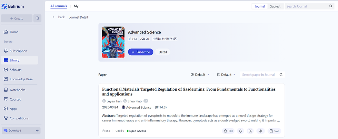Screen dimensions: 338x139
Task: Click the Advanced Science cover thumbnail
Action: pos(113,42)
